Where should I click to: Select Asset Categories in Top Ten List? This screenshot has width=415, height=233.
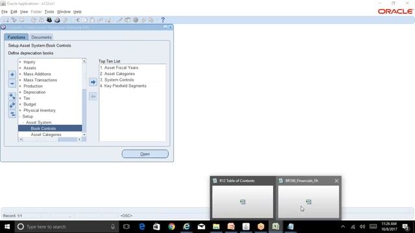(119, 74)
